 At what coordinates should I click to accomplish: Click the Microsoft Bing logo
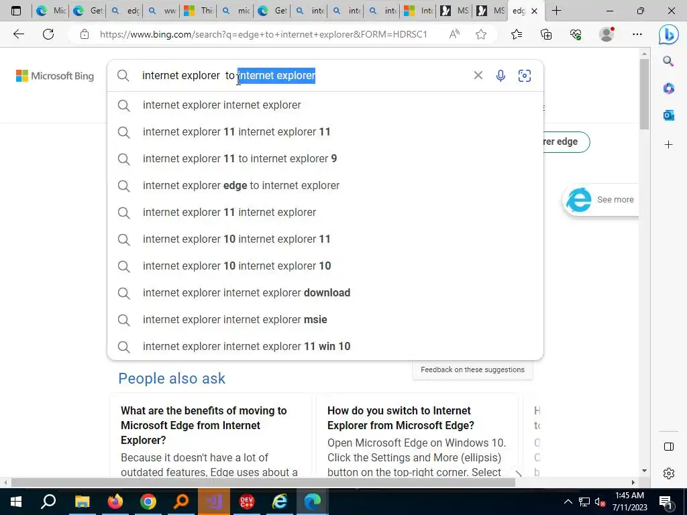pos(55,76)
